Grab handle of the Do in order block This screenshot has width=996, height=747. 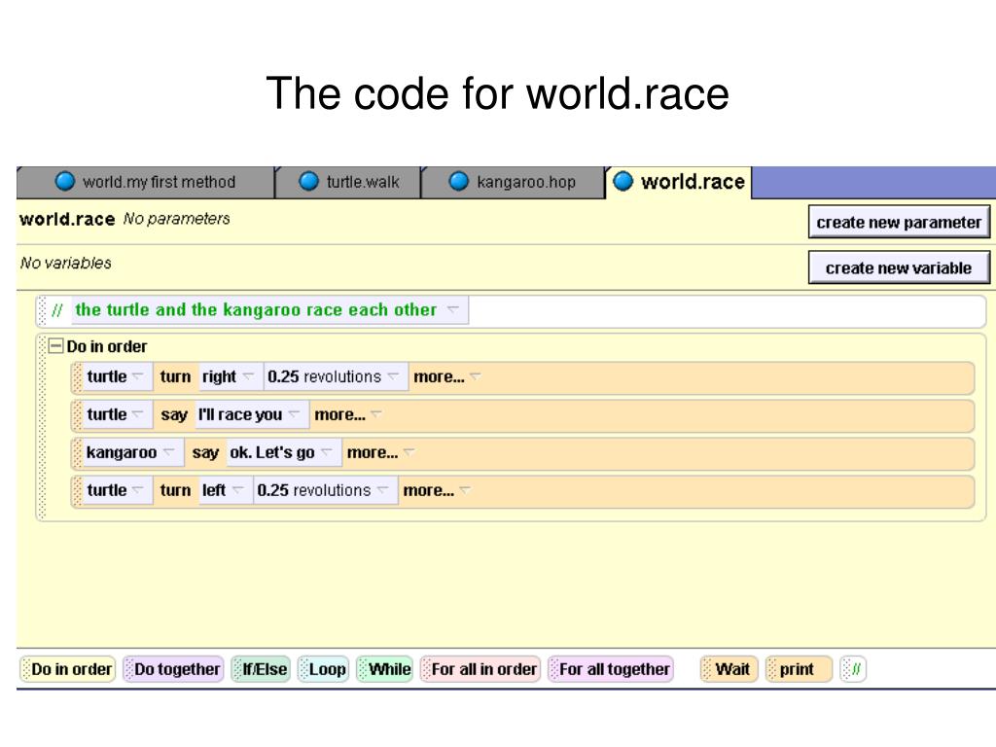coord(43,427)
